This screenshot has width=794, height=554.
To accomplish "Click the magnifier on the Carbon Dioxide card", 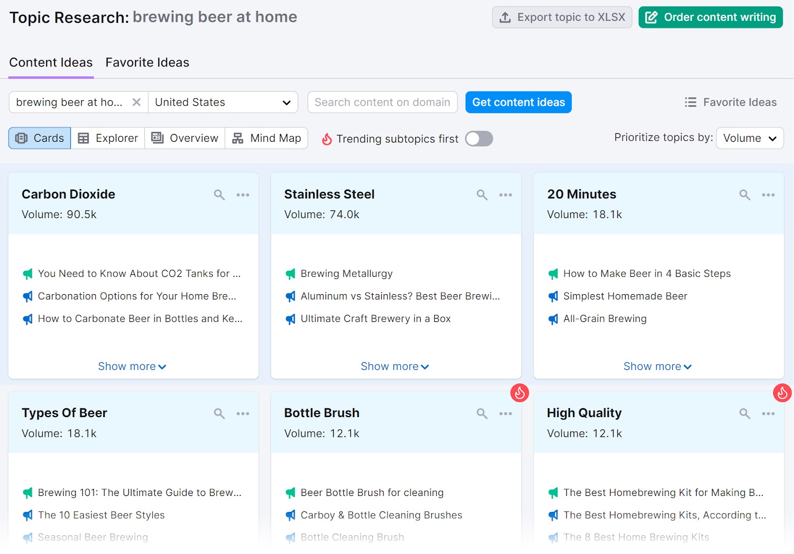I will coord(219,195).
